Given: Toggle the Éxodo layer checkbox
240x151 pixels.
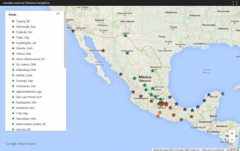Looking at the screenshot, I should coord(58,14).
